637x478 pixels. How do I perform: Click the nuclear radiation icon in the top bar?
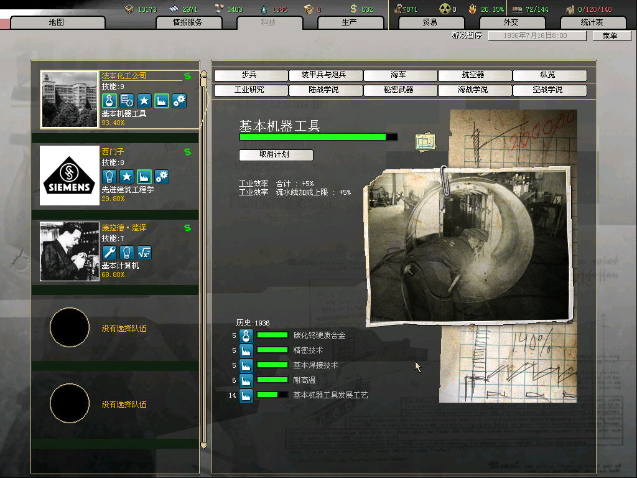(444, 9)
